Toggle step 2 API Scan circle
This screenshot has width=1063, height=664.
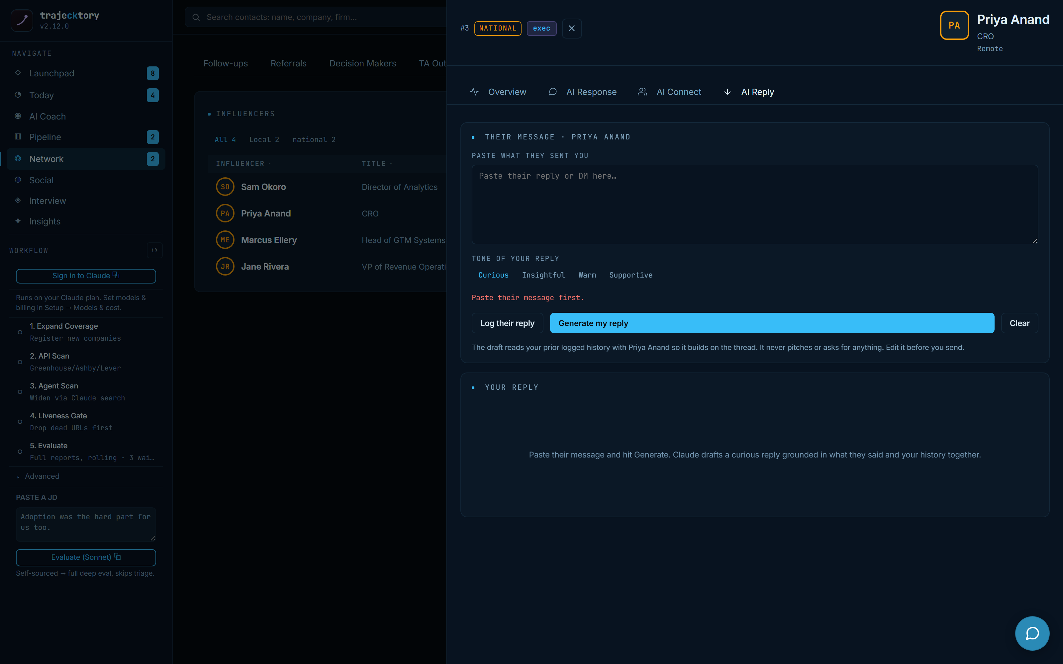20,362
